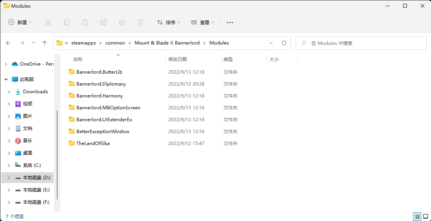431x221 pixels.
Task: Click the BetterExceptionWindow folder icon
Action: [72, 131]
